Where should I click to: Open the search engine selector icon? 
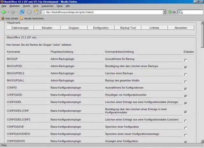(181, 12)
